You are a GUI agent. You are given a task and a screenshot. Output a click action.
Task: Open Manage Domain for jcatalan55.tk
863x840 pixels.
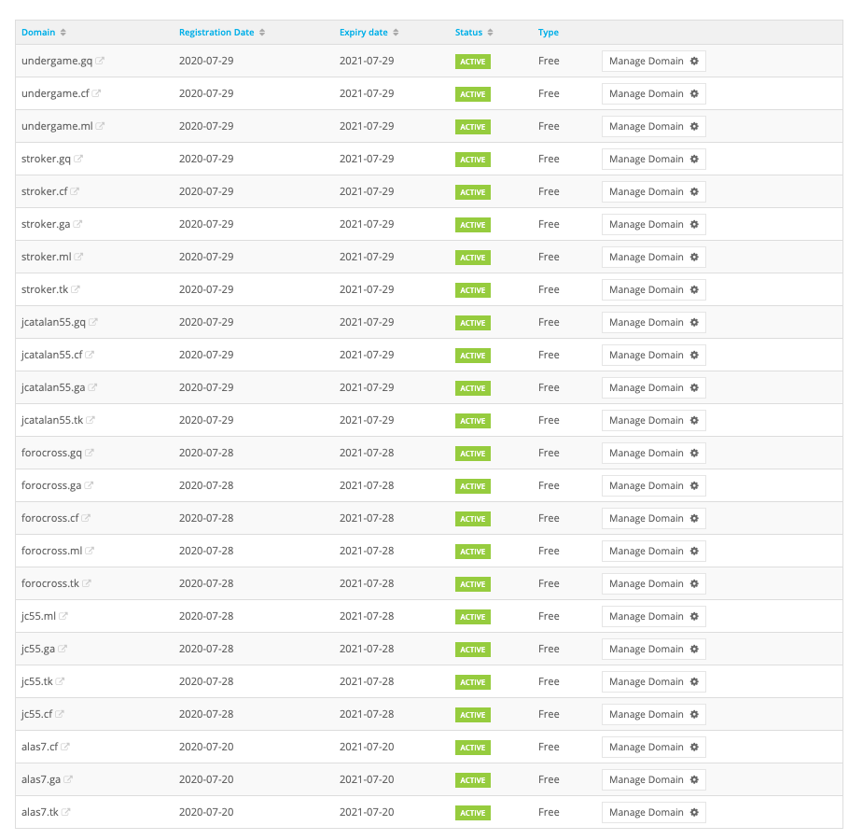pyautogui.click(x=653, y=420)
